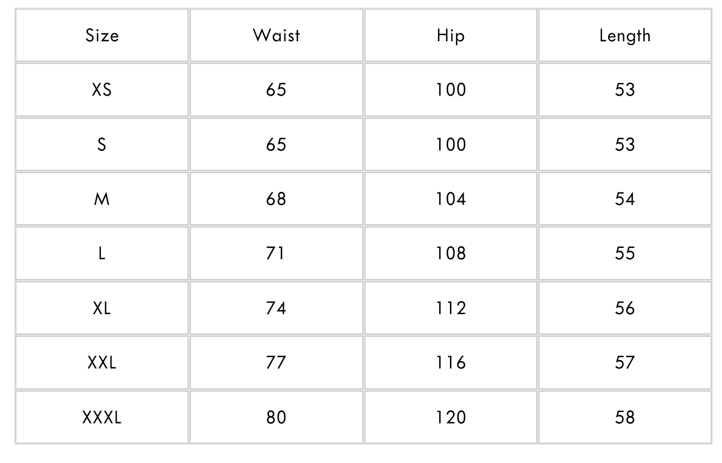722x463 pixels.
Task: Select hip value 112 for XL
Action: pyautogui.click(x=451, y=308)
